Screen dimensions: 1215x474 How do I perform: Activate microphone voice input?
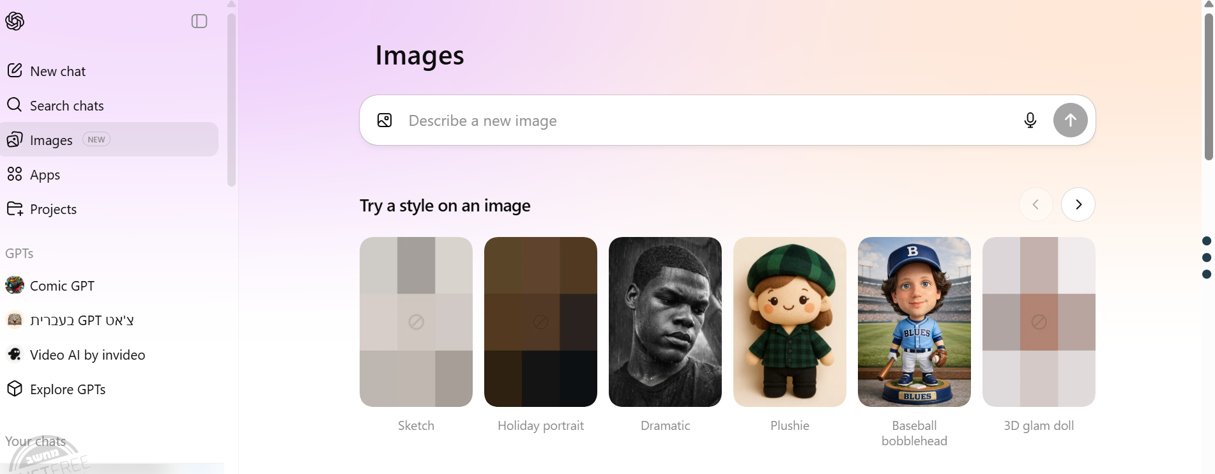[1030, 120]
